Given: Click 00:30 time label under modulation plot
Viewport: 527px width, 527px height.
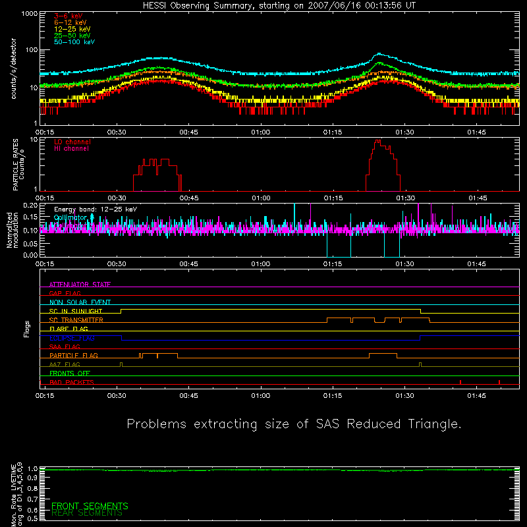Looking at the screenshot, I should 117,264.
